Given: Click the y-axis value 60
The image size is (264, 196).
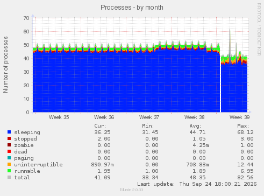Looking at the screenshot, I should 26,31.
